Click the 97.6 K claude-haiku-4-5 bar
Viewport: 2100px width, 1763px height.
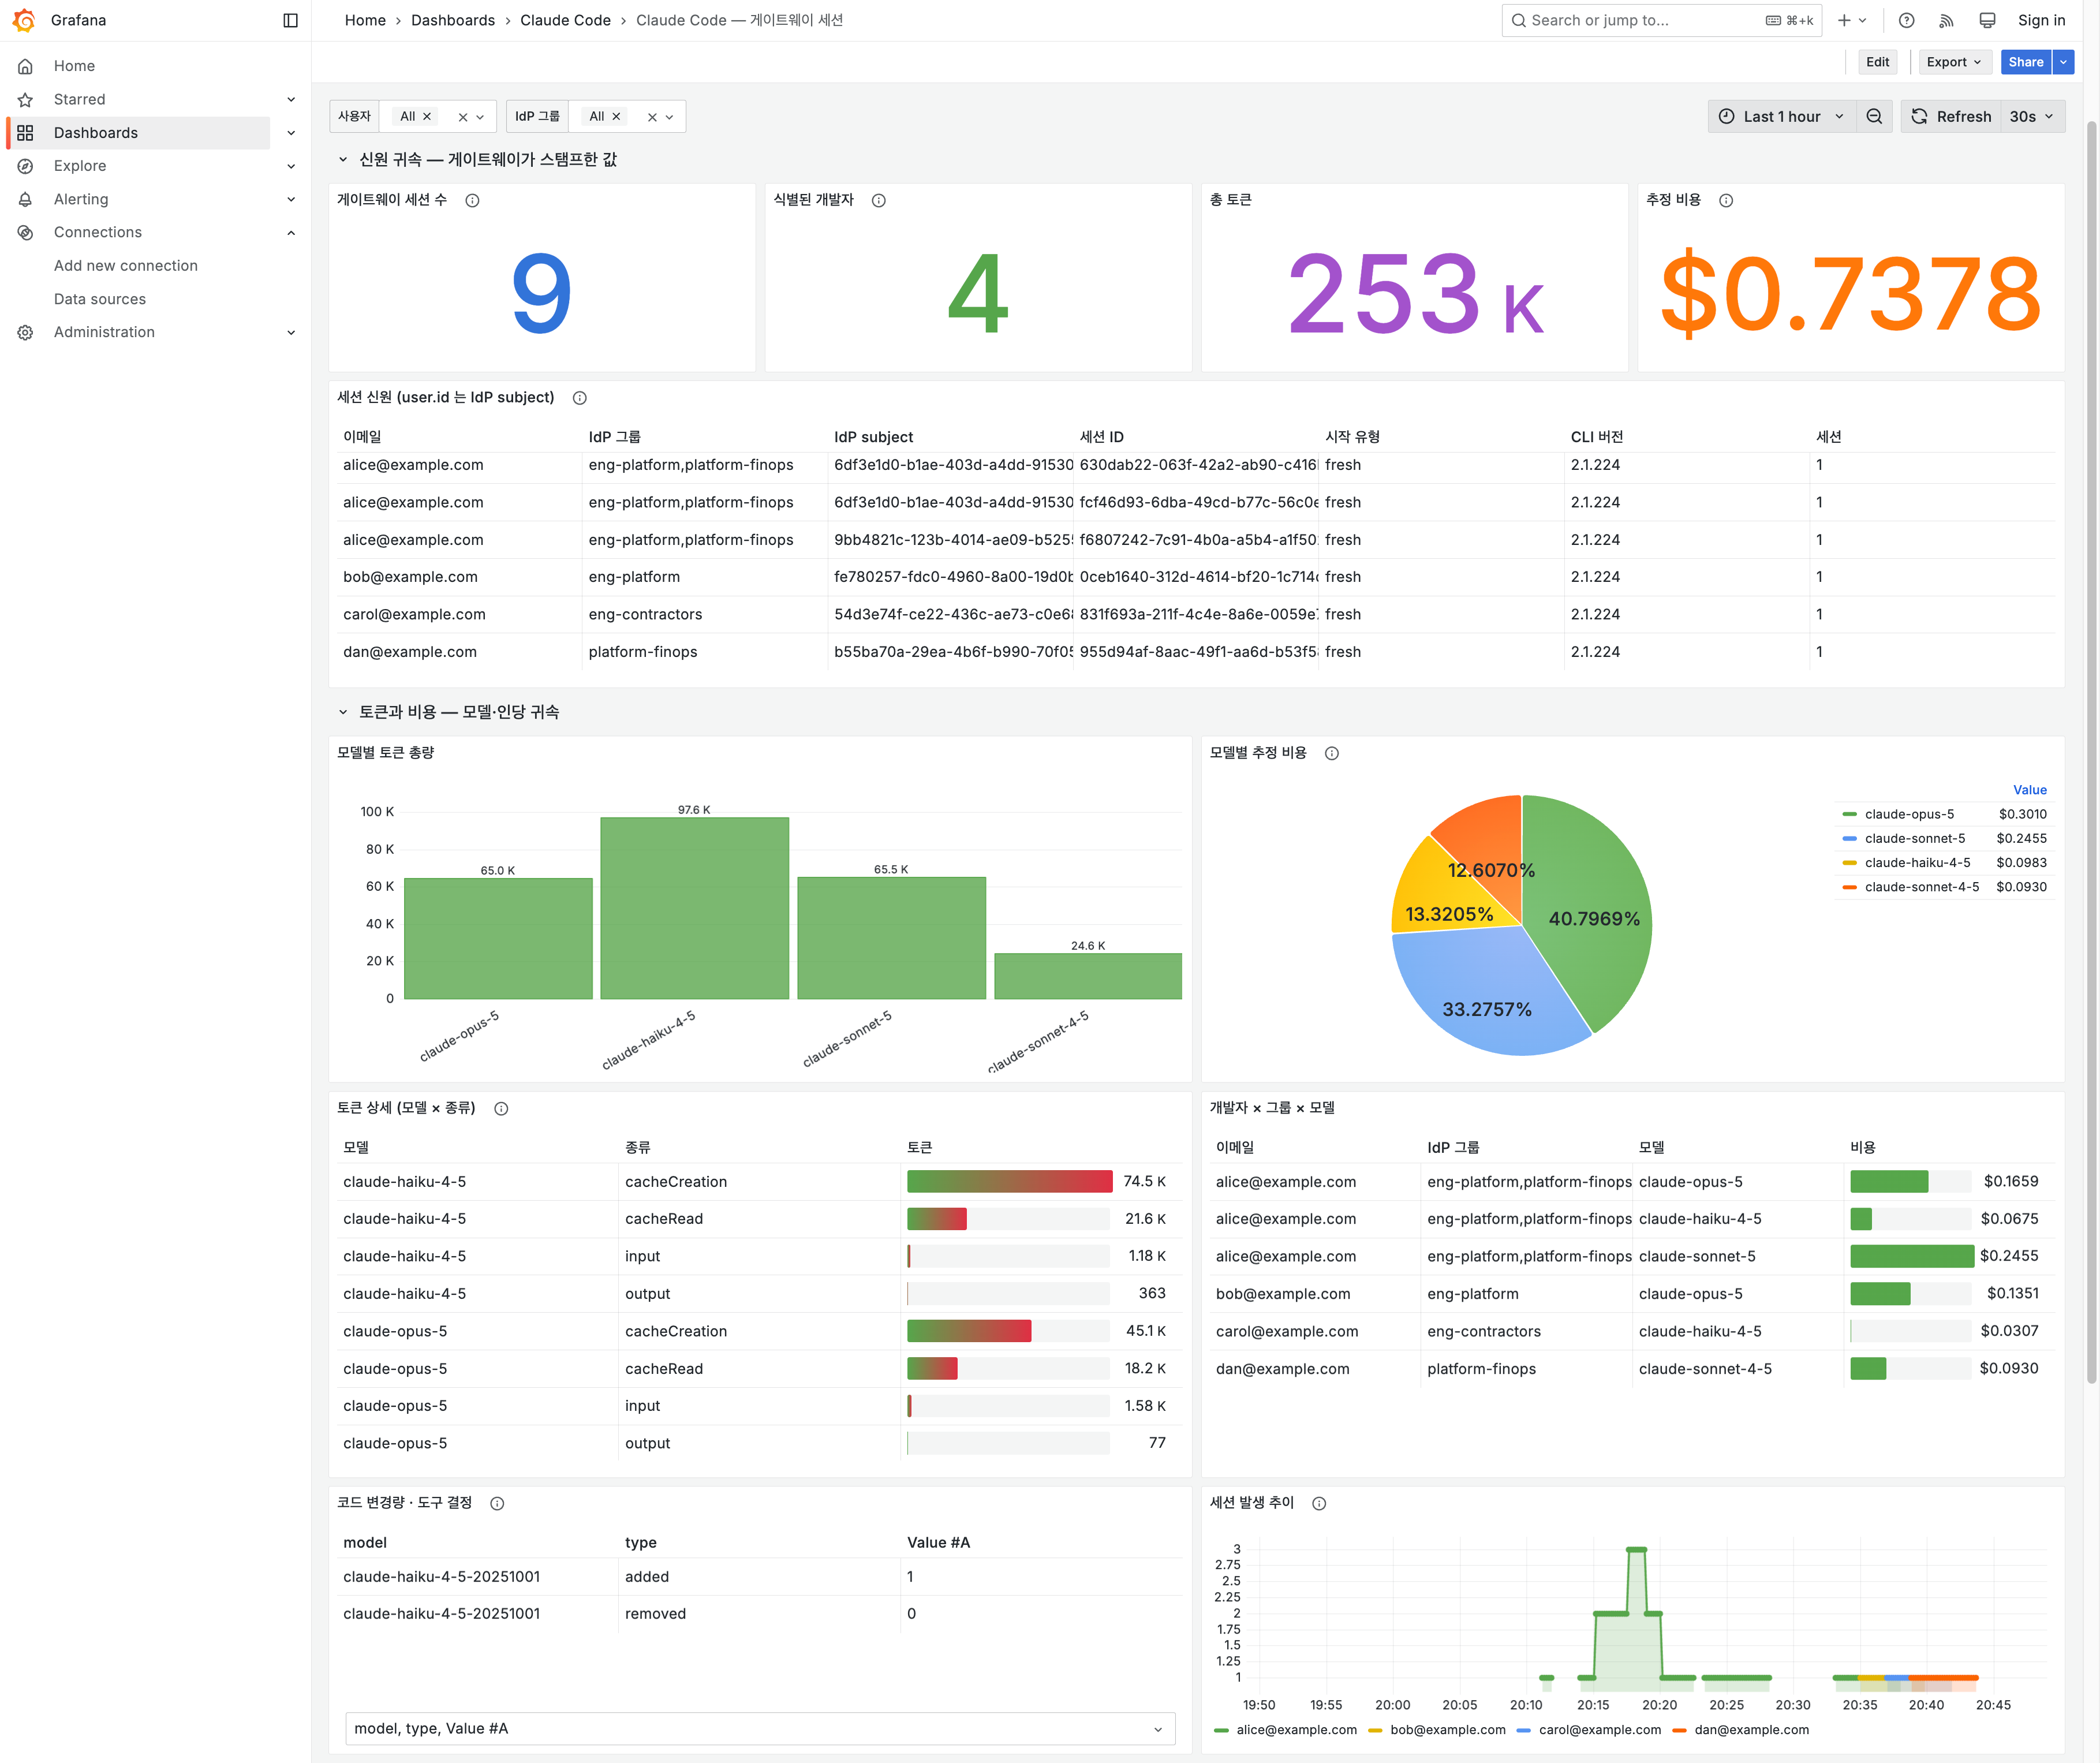click(694, 908)
